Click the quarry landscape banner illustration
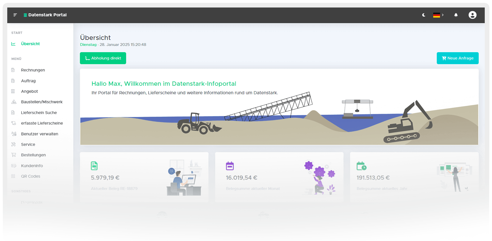Image resolution: width=492 pixels, height=241 pixels. tap(279, 118)
